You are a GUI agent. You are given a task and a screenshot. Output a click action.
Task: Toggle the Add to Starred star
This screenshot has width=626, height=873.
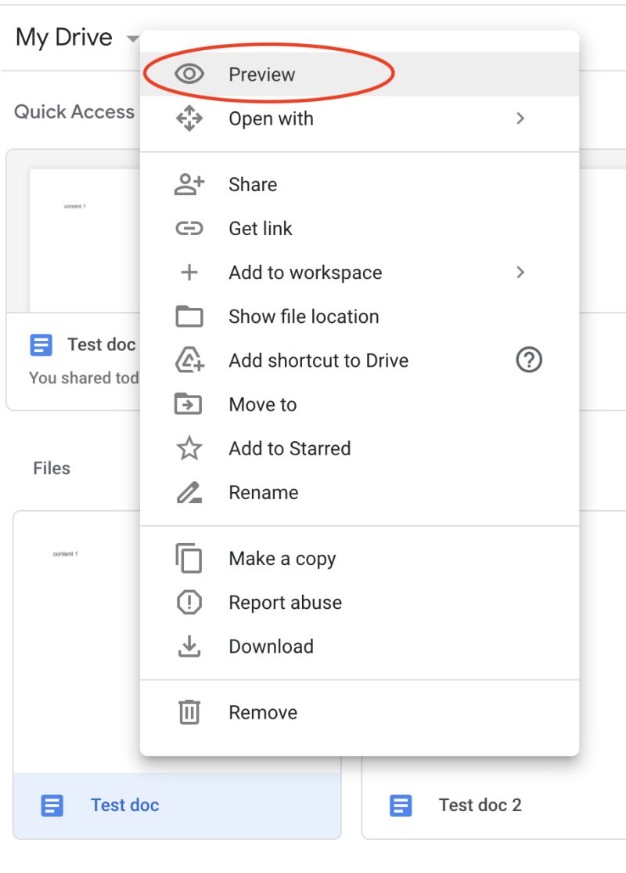188,448
